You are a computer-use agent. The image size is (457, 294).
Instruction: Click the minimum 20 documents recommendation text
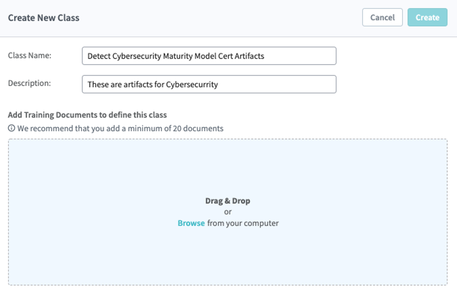tap(120, 129)
